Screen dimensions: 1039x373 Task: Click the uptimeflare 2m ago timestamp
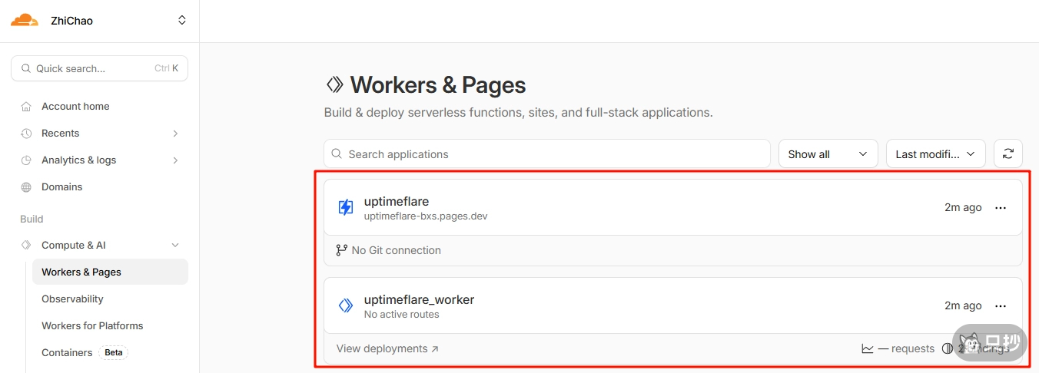coord(963,207)
